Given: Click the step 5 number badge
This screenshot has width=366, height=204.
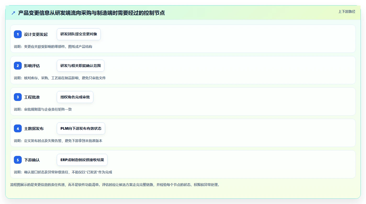Looking at the screenshot, I should (x=18, y=160).
